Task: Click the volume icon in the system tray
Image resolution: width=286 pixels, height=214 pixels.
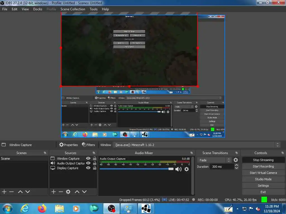Action: (x=258, y=209)
